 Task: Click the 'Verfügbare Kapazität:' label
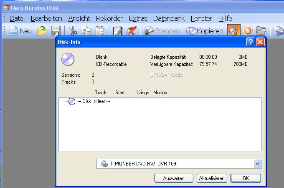pyautogui.click(x=172, y=64)
